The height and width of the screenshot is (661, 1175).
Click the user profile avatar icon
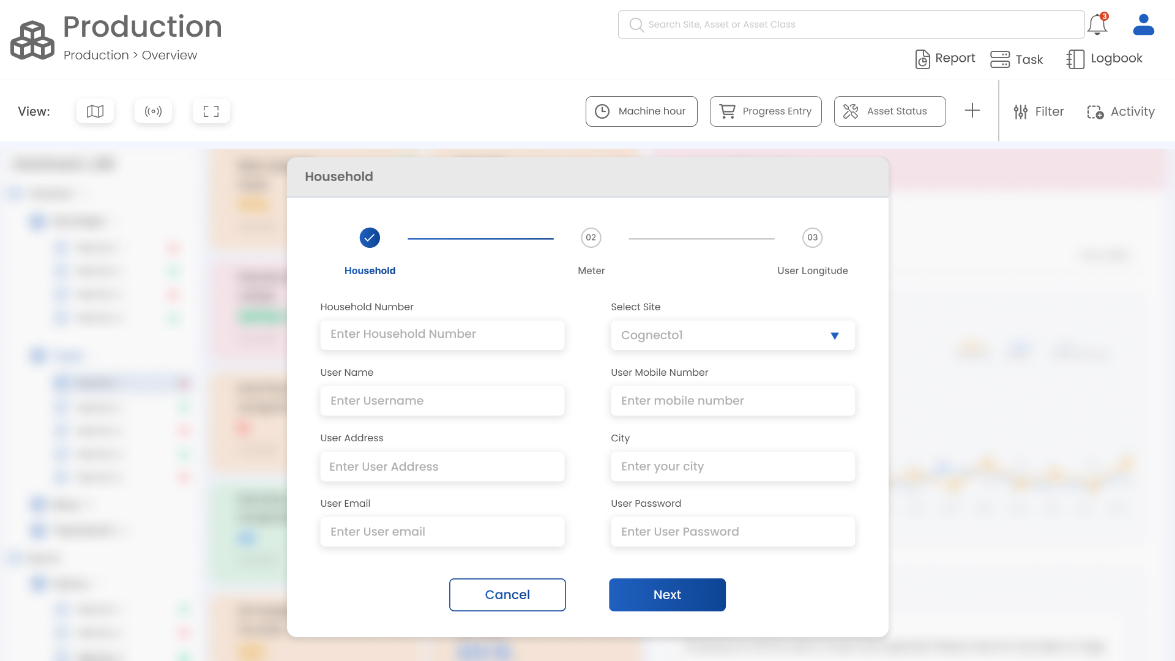pos(1143,25)
